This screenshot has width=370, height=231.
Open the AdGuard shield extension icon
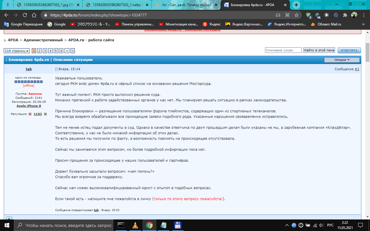pyautogui.click(x=308, y=15)
